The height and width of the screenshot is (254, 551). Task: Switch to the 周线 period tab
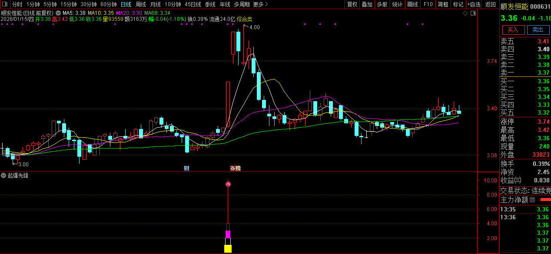click(x=141, y=4)
